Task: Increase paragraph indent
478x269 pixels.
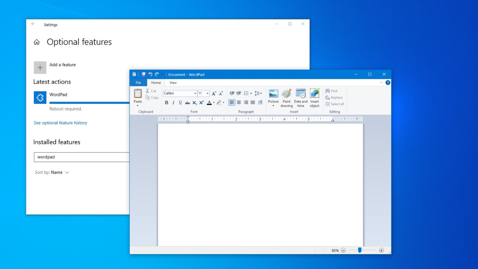Action: tap(239, 93)
